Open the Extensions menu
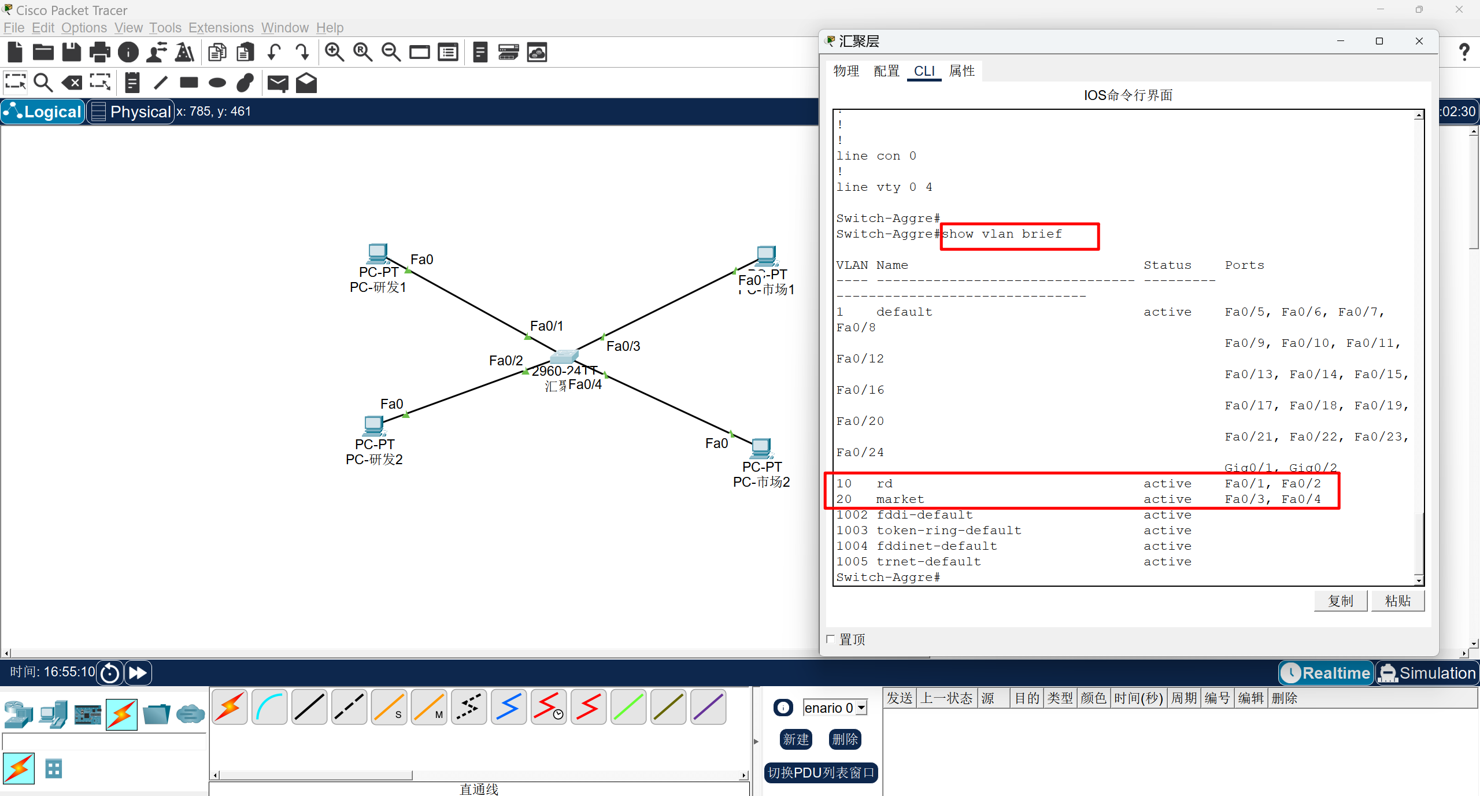The width and height of the screenshot is (1480, 796). tap(221, 28)
